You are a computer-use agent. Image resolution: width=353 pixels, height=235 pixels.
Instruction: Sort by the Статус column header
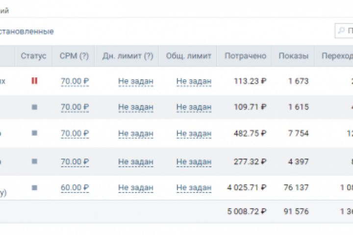[x=33, y=56]
